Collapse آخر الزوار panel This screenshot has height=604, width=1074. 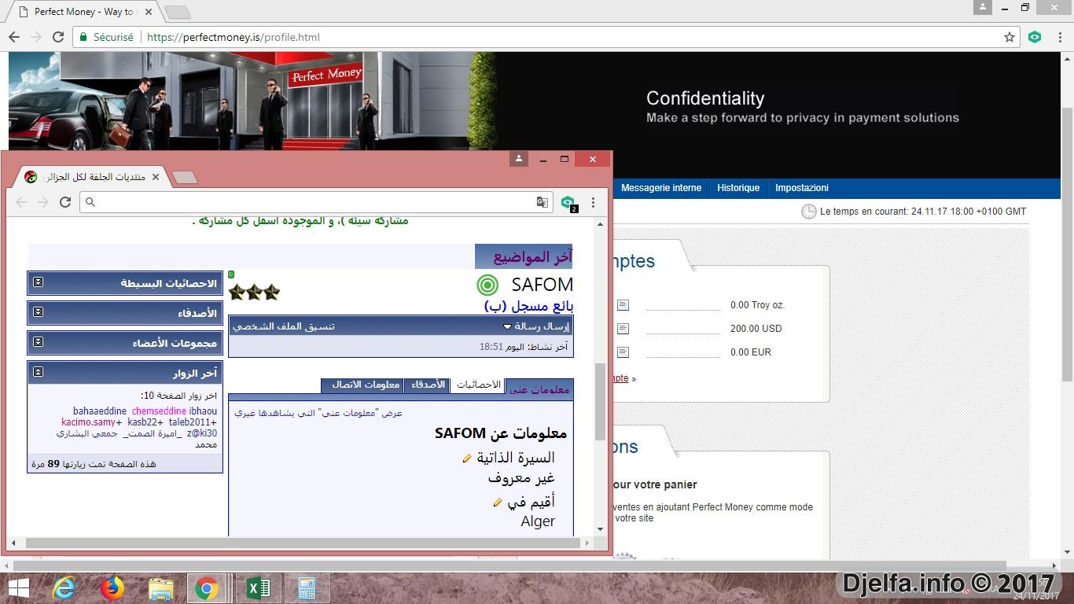(x=38, y=372)
